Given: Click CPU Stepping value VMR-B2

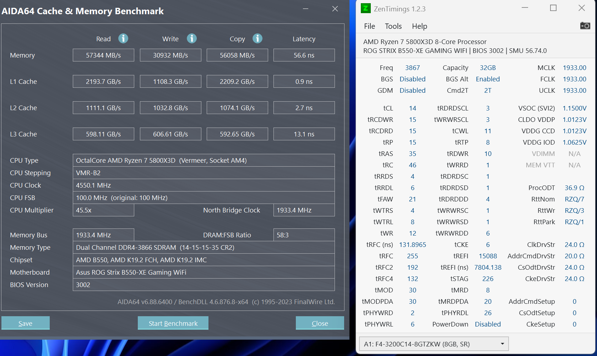Looking at the screenshot, I should pyautogui.click(x=204, y=173).
